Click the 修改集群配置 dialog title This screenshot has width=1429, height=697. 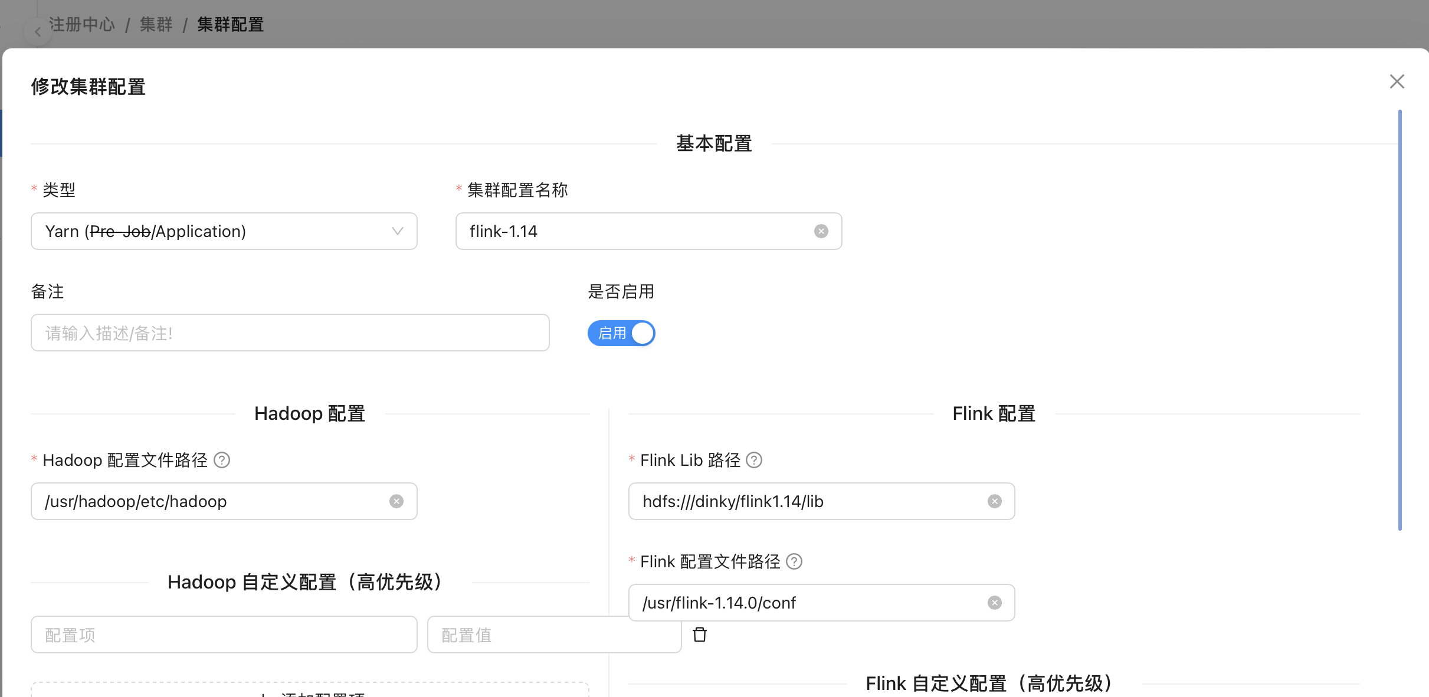point(89,87)
